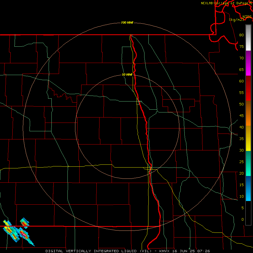Click the 07:26 timestamp

[x=204, y=251]
